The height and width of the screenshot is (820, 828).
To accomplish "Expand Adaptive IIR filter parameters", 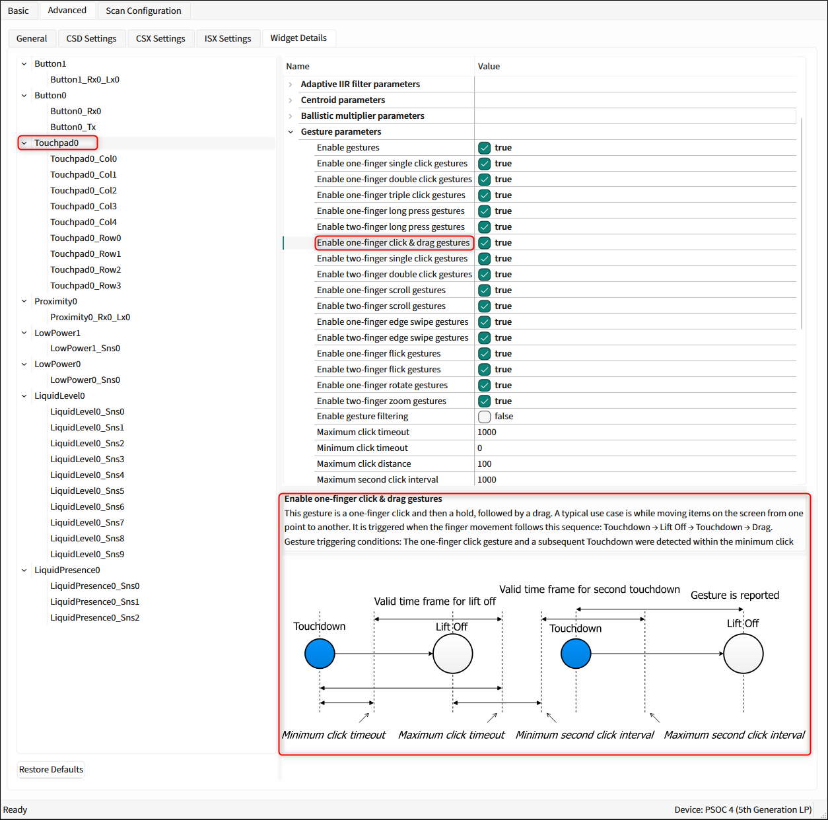I will tap(291, 85).
